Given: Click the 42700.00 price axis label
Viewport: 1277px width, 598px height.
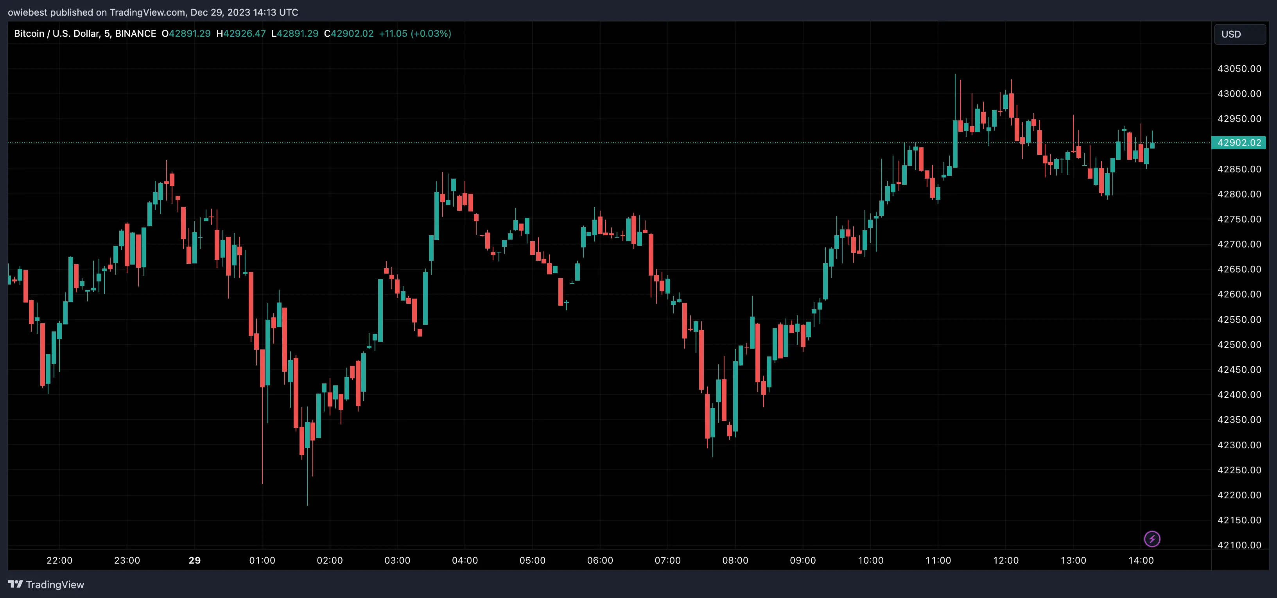Looking at the screenshot, I should (1239, 244).
